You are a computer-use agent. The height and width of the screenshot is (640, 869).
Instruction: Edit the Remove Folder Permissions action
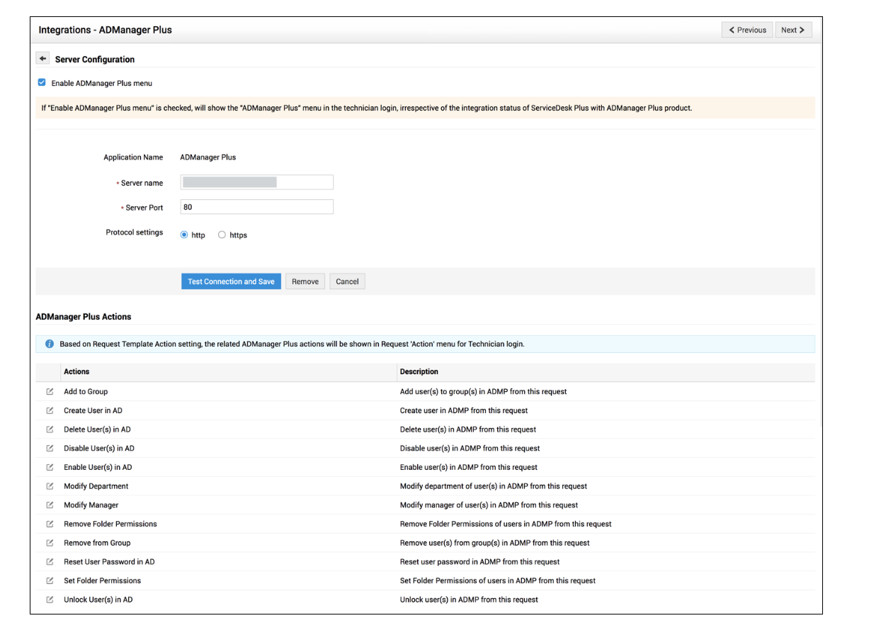pos(50,524)
